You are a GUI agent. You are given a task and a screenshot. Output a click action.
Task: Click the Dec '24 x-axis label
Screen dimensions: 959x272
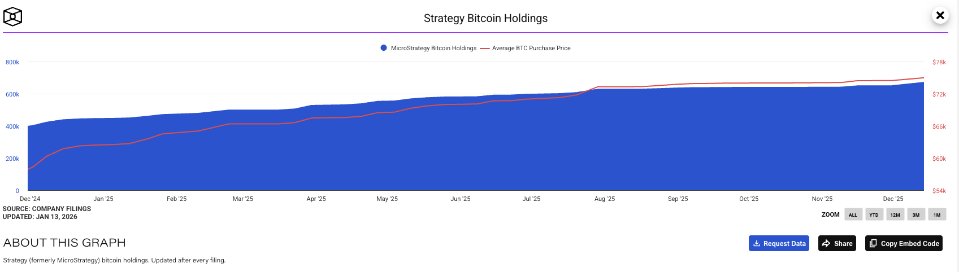(30, 199)
